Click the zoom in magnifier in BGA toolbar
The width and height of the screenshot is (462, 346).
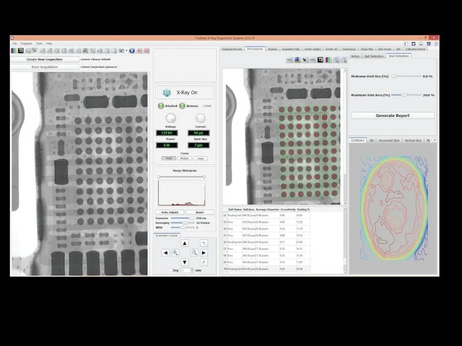tap(336, 59)
